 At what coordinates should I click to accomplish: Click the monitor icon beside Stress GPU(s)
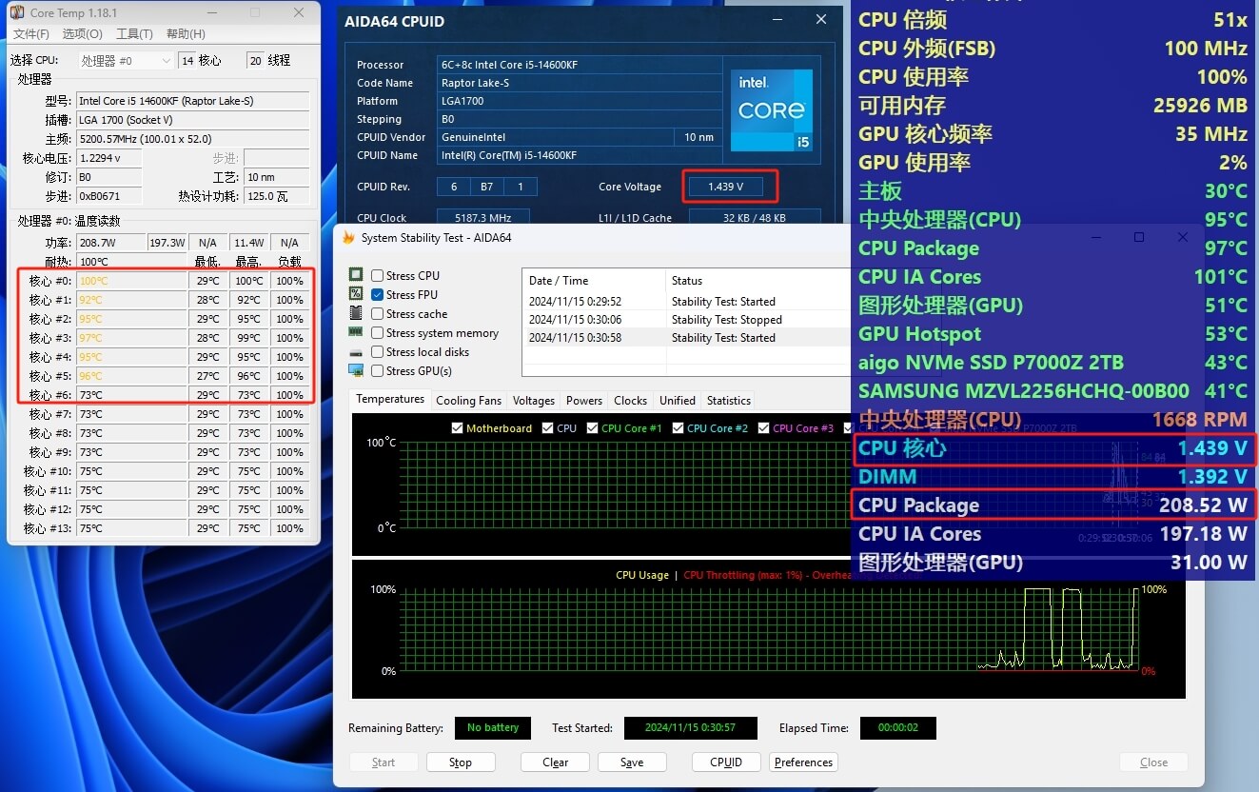[356, 371]
